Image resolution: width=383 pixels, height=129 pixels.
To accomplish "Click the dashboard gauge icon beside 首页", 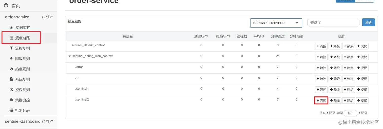I will click(x=6, y=5).
